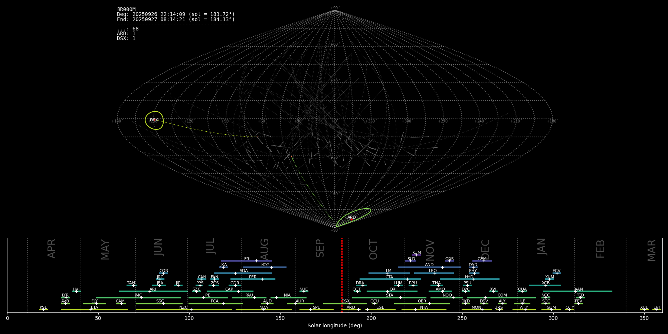Click the ARD radiant label near south pole
The width and height of the screenshot is (668, 334).
(x=351, y=217)
